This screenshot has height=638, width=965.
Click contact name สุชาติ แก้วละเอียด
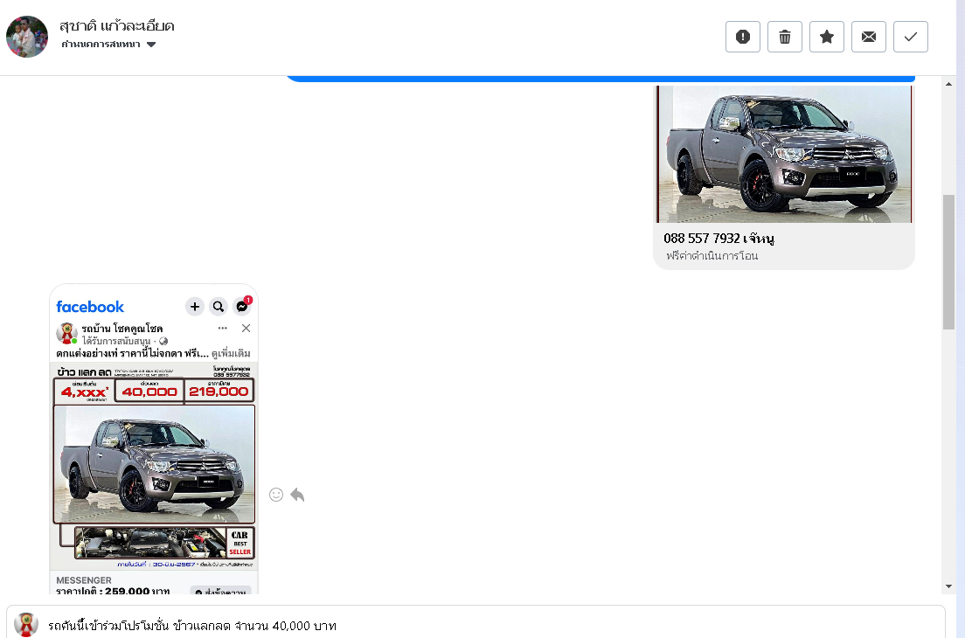click(x=116, y=25)
